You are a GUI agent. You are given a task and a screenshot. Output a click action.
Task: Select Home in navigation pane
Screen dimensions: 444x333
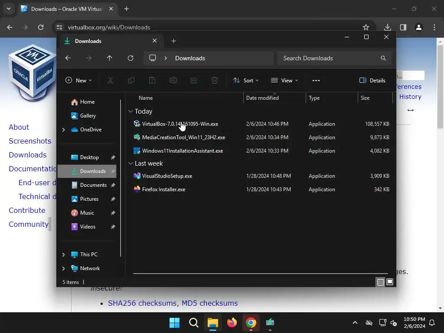click(x=87, y=102)
